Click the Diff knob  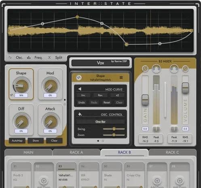(x=21, y=122)
